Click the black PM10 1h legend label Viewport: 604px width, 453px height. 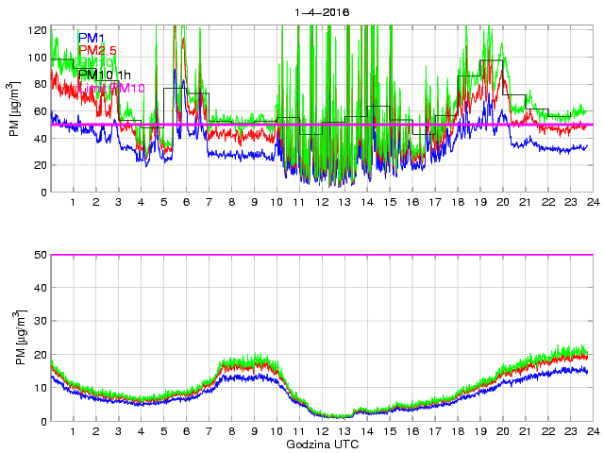105,75
